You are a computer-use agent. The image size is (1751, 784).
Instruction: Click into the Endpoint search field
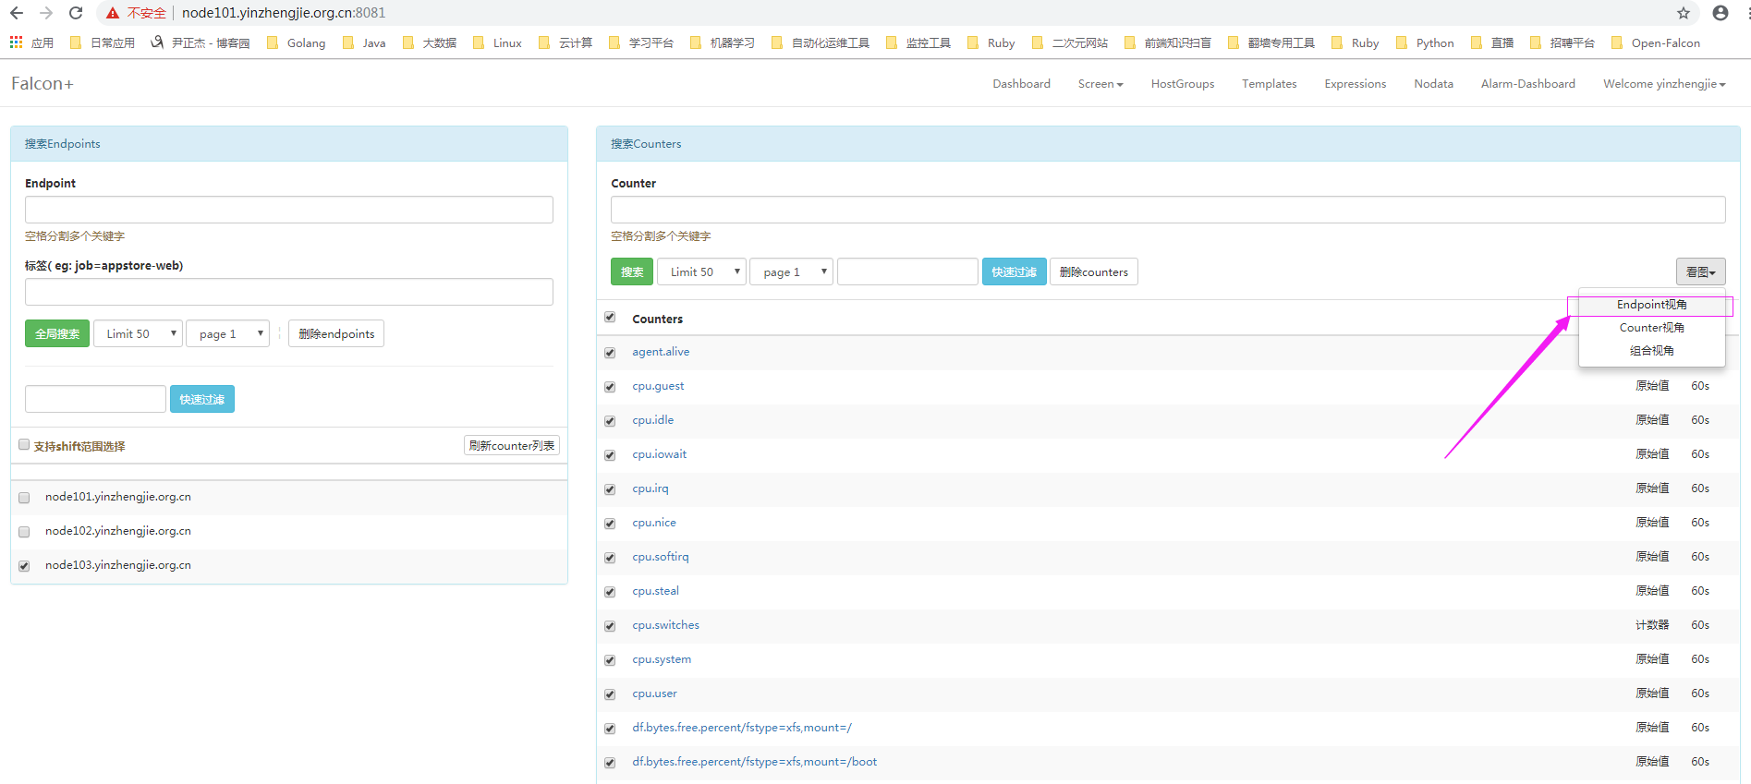(x=289, y=210)
